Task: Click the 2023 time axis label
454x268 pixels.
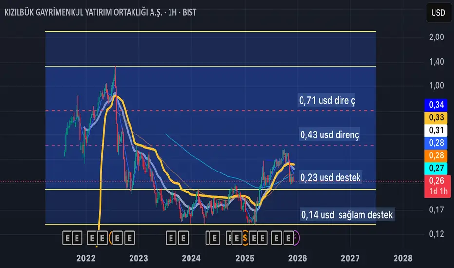Action: (x=138, y=258)
